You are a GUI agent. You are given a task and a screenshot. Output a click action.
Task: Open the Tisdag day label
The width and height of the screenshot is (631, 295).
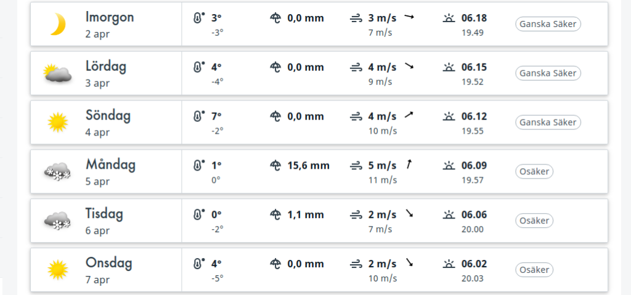click(104, 214)
